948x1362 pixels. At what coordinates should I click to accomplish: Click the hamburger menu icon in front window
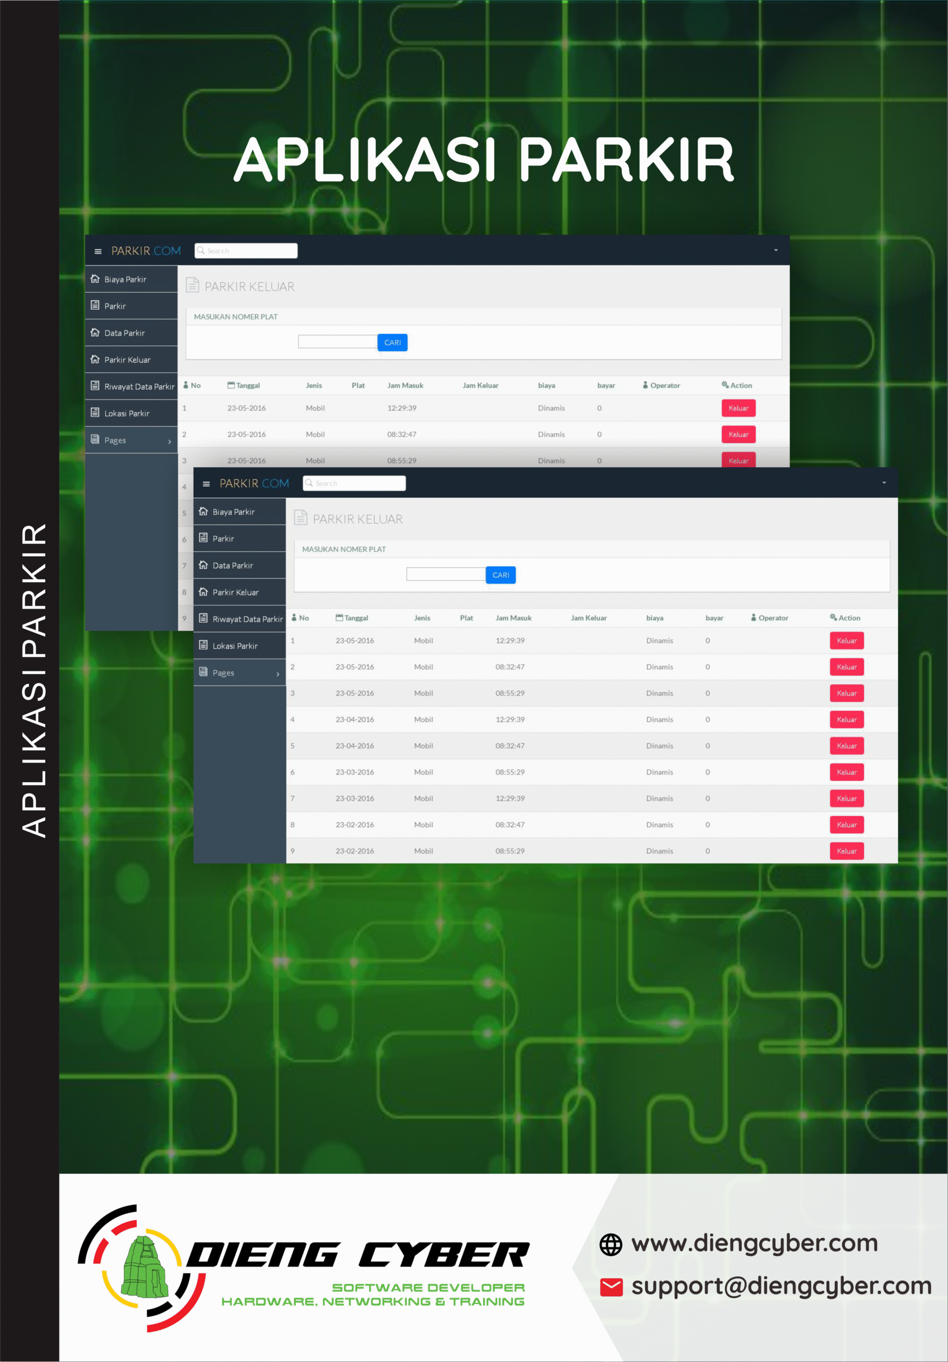206,484
